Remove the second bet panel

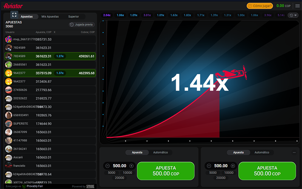294,152
